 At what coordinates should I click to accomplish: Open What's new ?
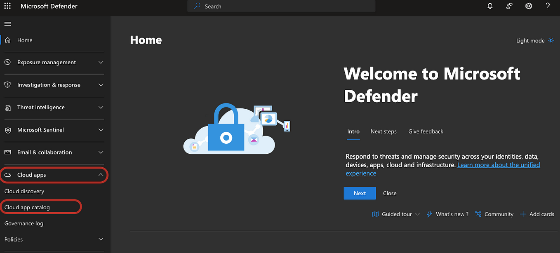click(x=452, y=214)
